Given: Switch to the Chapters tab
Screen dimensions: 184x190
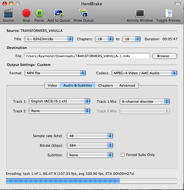Looking at the screenshot, I should tap(106, 85).
